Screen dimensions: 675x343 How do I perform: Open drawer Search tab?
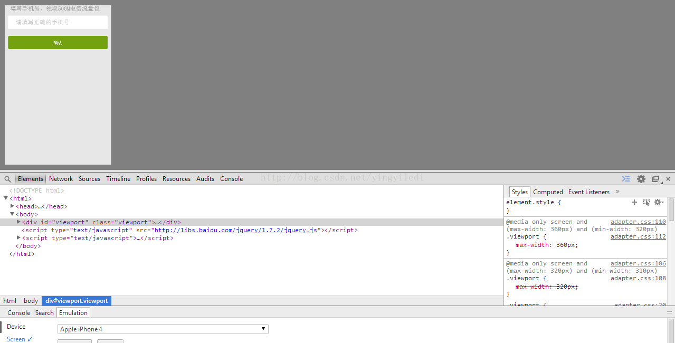tap(44, 313)
